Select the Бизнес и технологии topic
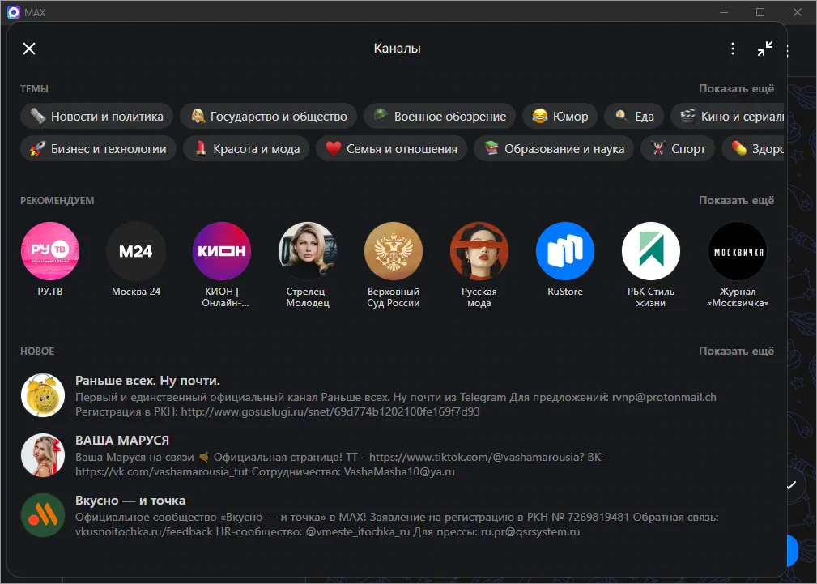Image resolution: width=817 pixels, height=584 pixels. coord(99,148)
